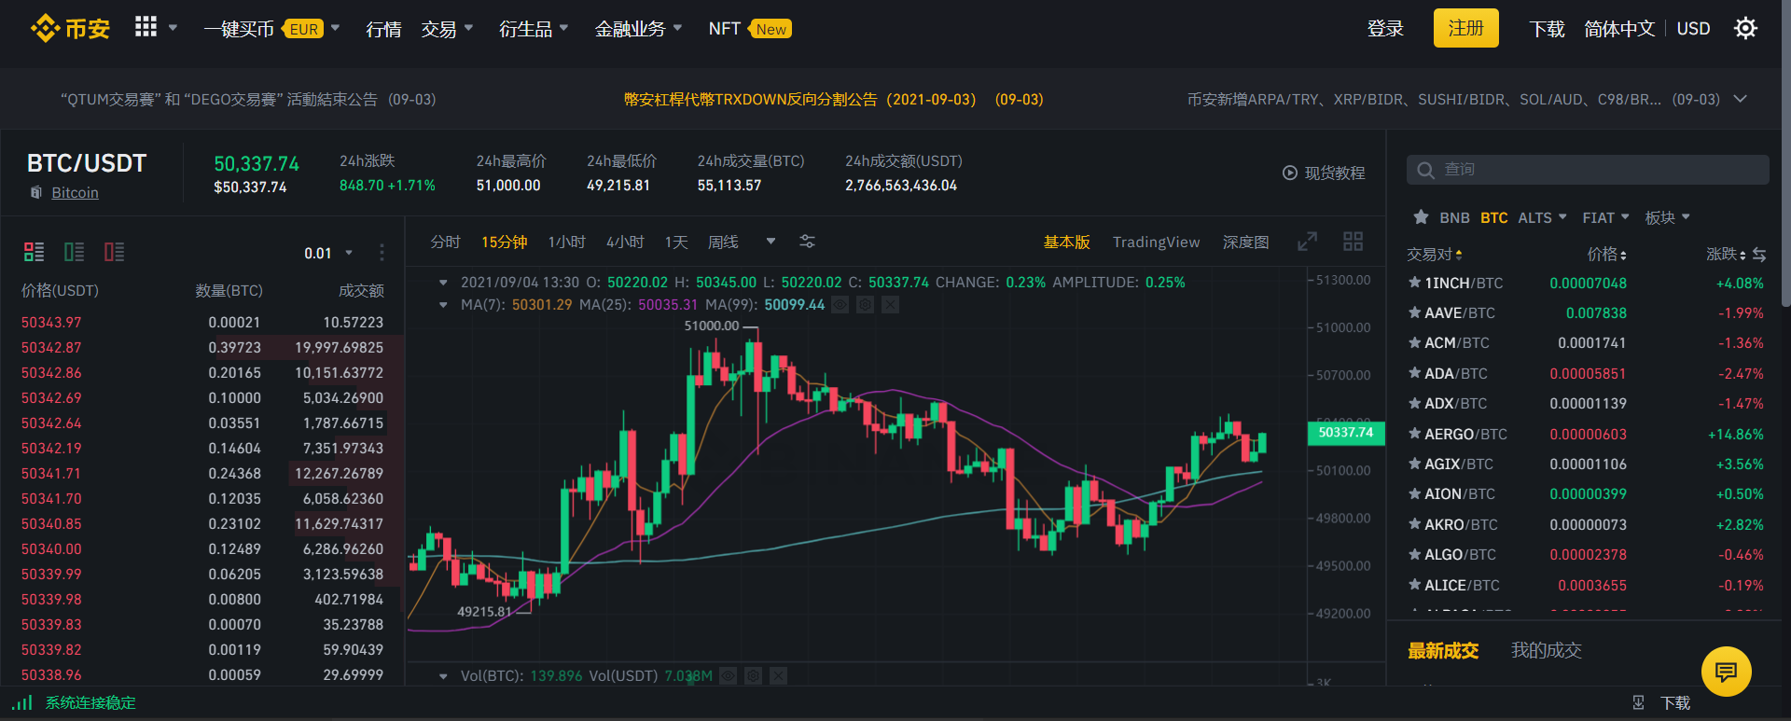Click the Bitcoin info document icon
Screen dimensions: 1791x721
click(36, 192)
